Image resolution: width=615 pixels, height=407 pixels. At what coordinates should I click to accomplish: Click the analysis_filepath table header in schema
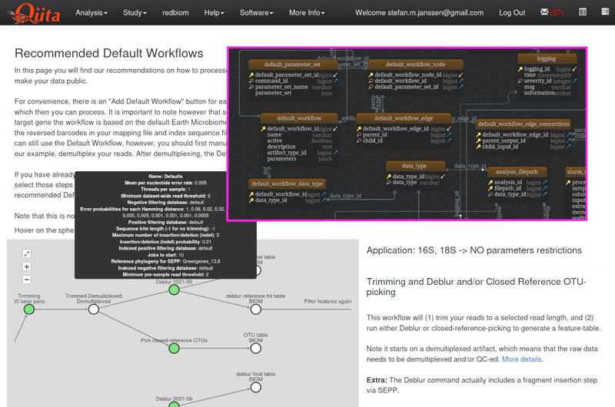click(517, 171)
